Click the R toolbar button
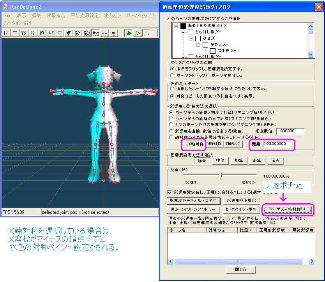 (x=6, y=33)
